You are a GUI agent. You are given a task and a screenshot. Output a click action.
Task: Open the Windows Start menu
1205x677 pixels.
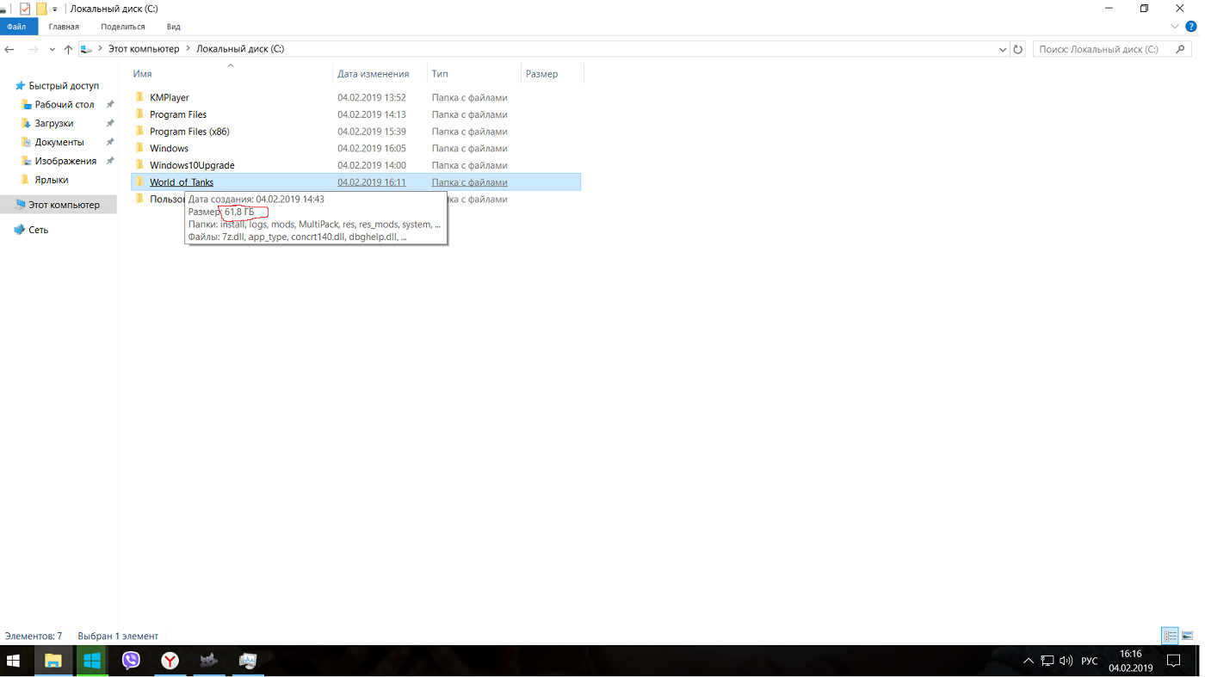click(x=14, y=661)
